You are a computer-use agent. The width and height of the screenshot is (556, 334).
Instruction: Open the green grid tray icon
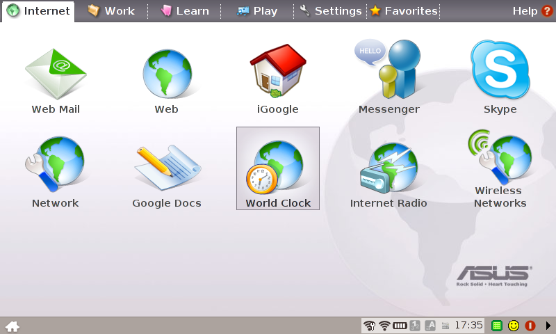pyautogui.click(x=497, y=326)
